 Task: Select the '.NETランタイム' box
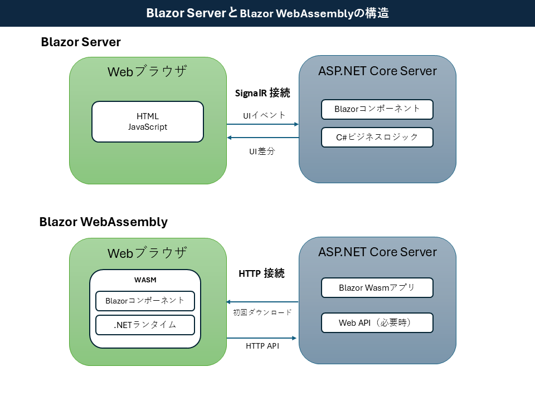pyautogui.click(x=145, y=325)
